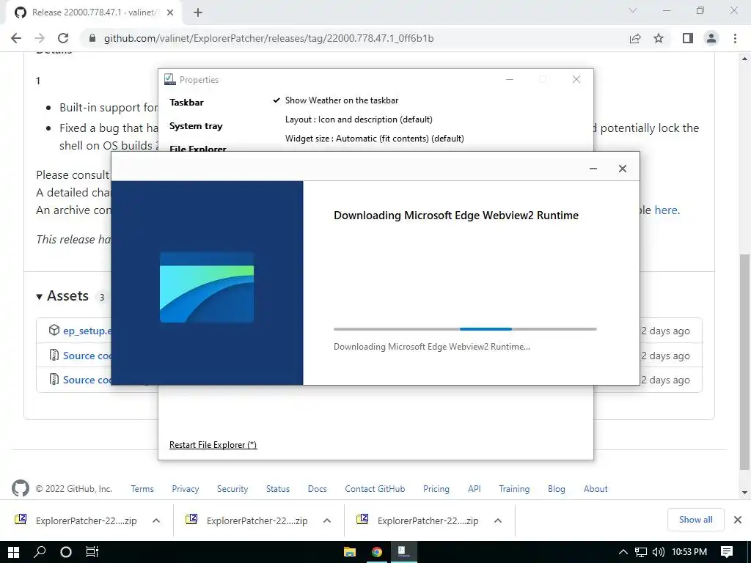The height and width of the screenshot is (563, 751).
Task: Expand options for second downloaded zip
Action: [x=327, y=520]
